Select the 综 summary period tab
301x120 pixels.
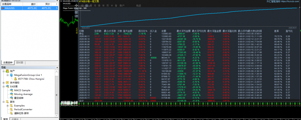[82, 6]
